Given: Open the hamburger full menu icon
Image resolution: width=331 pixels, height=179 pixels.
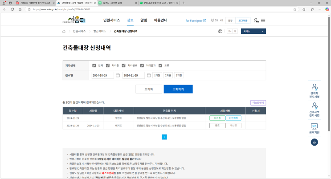Looking at the screenshot, I should [263, 20].
